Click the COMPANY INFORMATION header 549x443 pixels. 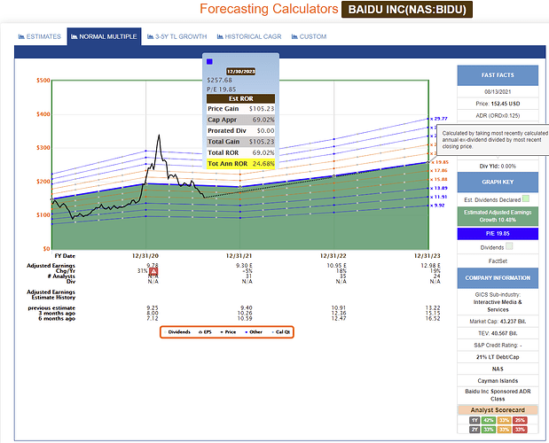pos(498,278)
